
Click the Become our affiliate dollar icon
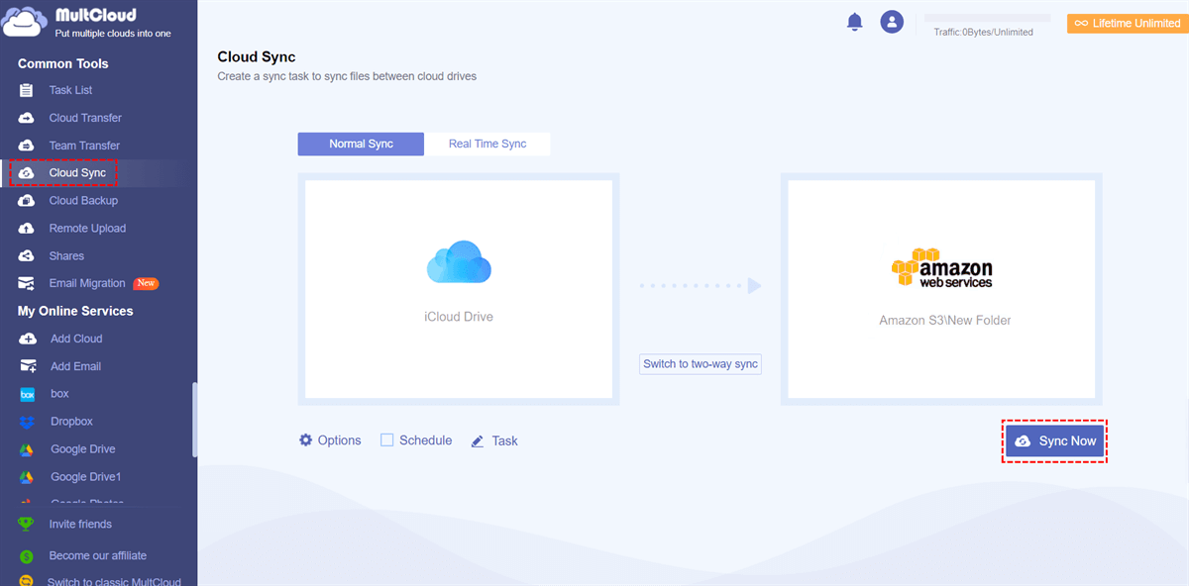[x=27, y=556]
